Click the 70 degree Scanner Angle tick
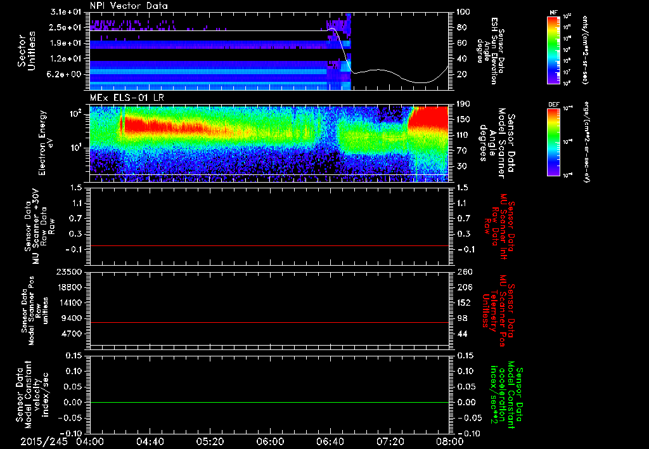Image resolution: width=649 pixels, height=449 pixels. tap(461, 151)
